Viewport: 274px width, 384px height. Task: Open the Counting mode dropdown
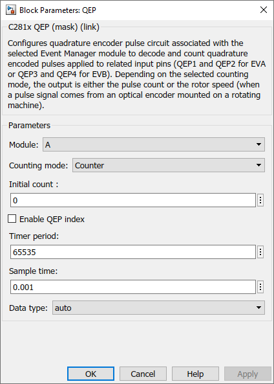pyautogui.click(x=169, y=165)
